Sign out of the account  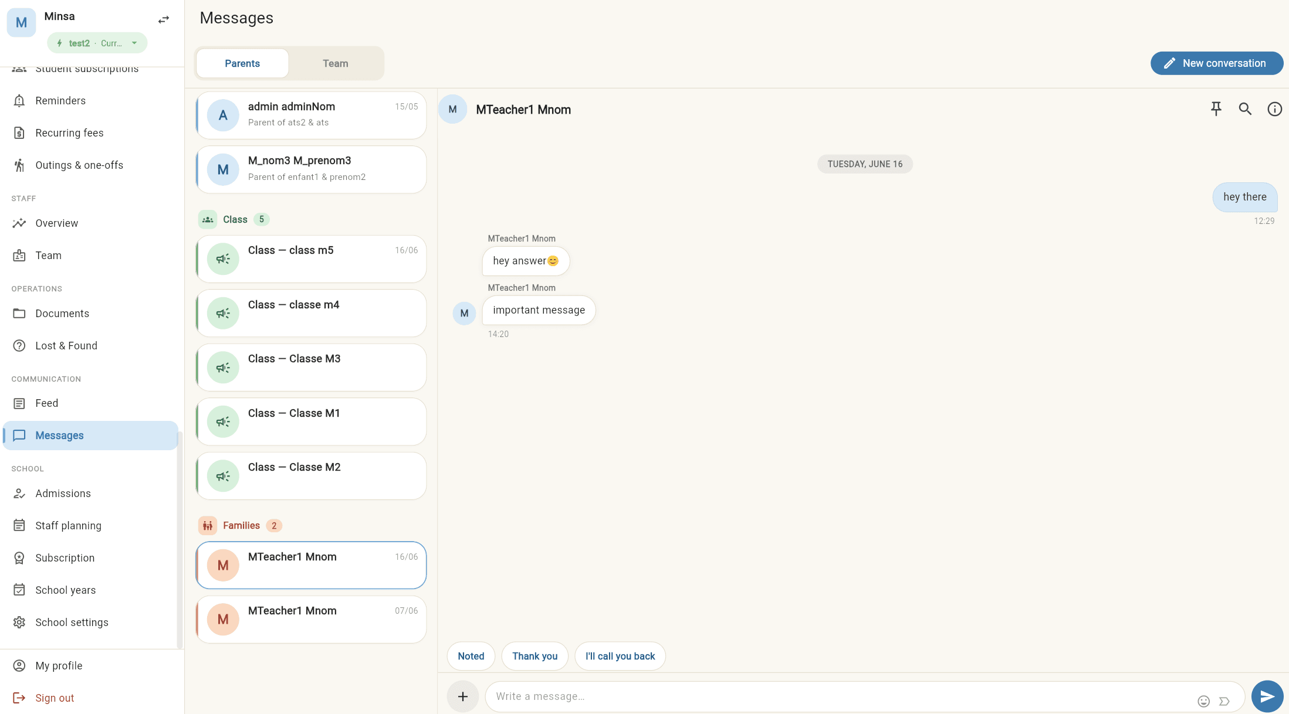pos(90,698)
